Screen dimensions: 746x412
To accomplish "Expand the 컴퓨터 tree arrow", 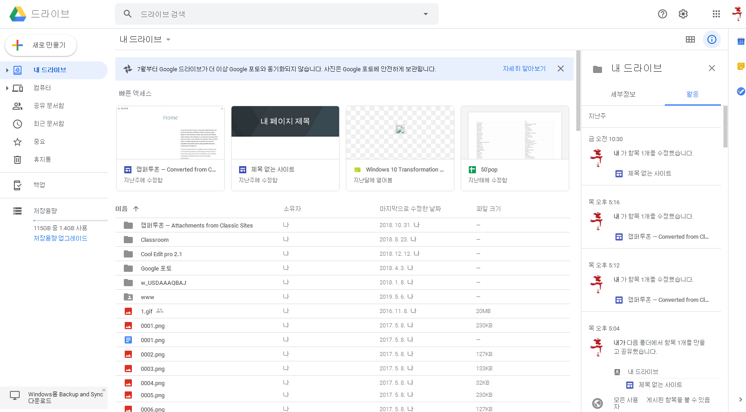I will [x=7, y=88].
